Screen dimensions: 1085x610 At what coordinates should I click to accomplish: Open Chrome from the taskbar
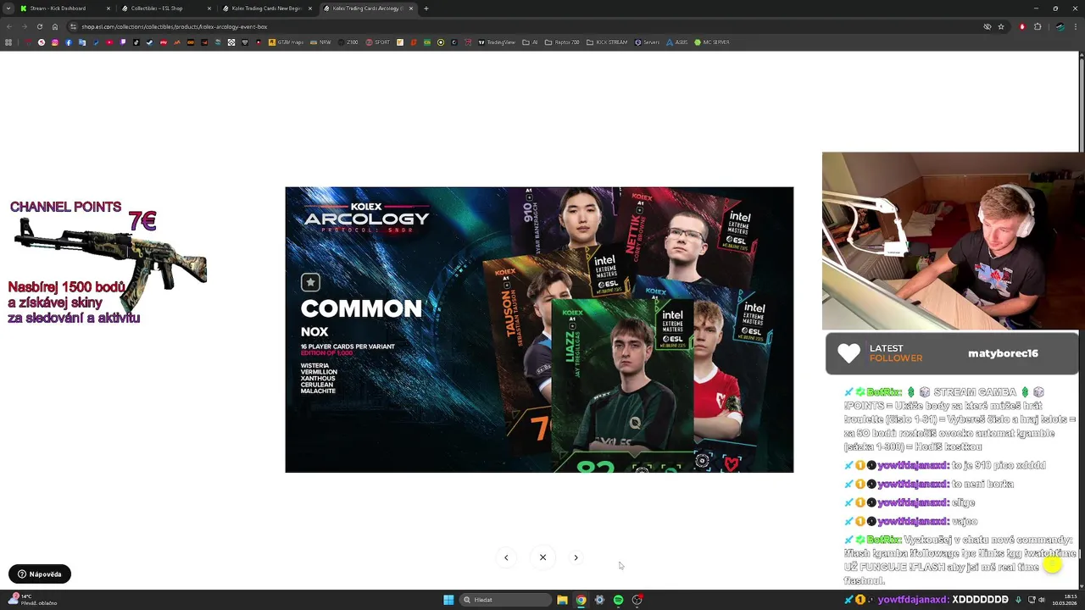[581, 600]
